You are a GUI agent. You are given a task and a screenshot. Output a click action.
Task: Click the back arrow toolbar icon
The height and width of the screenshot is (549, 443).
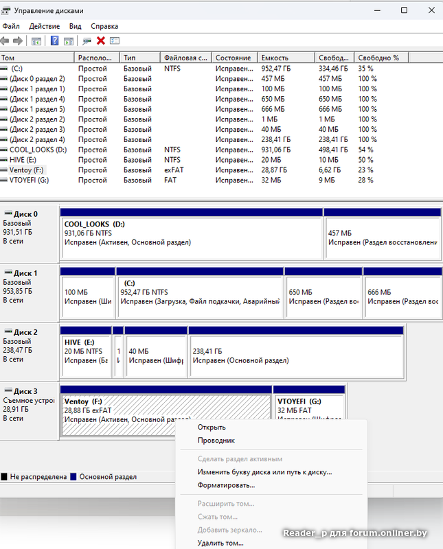5,41
